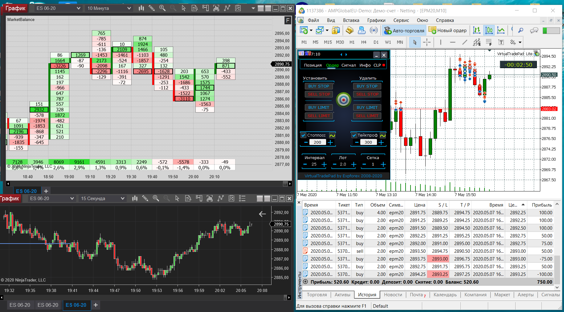The width and height of the screenshot is (564, 312).
Task: Select the horizontal line drawing tool
Action: [453, 42]
